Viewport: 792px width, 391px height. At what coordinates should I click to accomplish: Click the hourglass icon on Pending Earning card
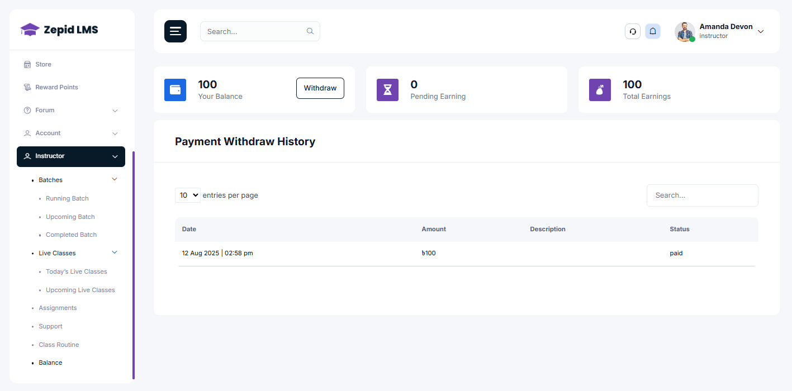pos(387,89)
